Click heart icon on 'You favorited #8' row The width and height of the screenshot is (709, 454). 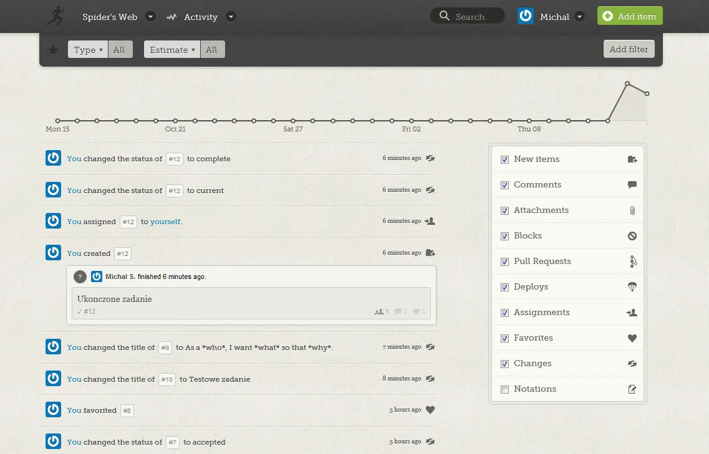[430, 410]
